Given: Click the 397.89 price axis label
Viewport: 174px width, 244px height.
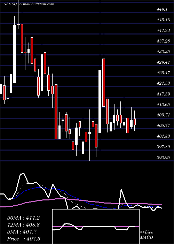Looking at the screenshot, I should coord(163,147).
